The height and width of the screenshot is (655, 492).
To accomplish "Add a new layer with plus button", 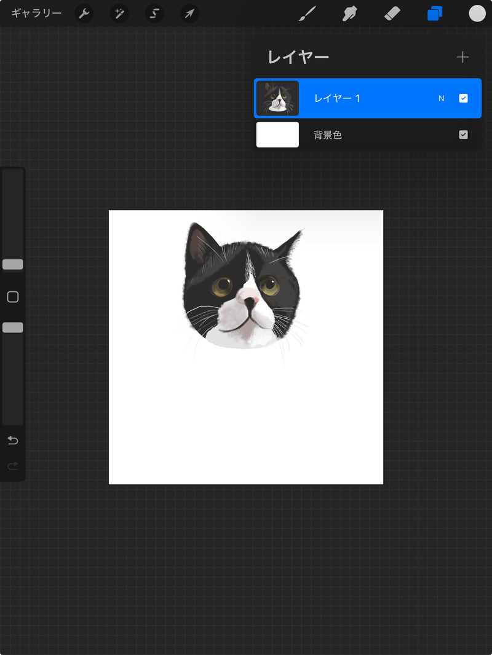I will pyautogui.click(x=462, y=57).
